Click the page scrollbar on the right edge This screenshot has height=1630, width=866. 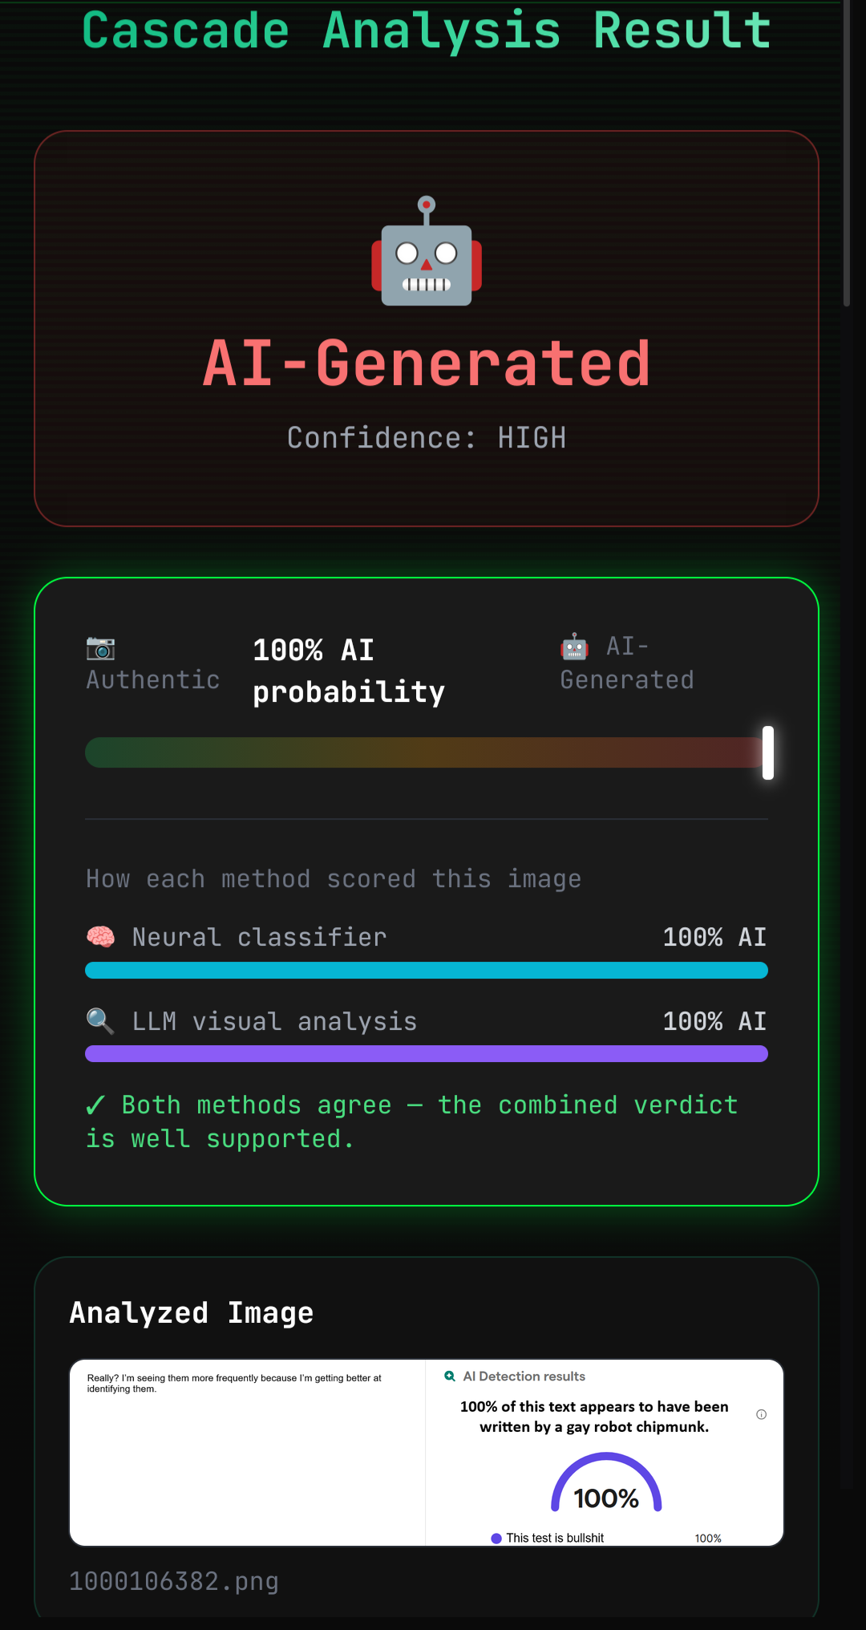pyautogui.click(x=846, y=152)
